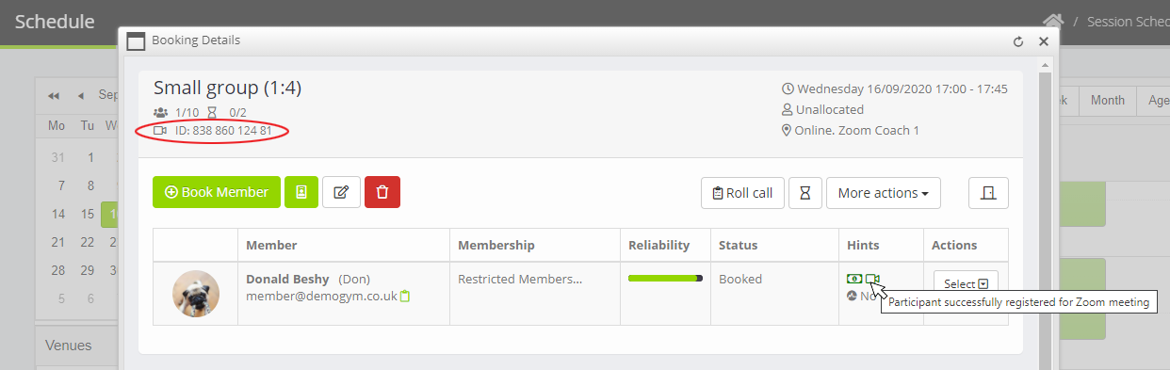Go to previous month in calendar
This screenshot has width=1170, height=370.
(x=81, y=95)
